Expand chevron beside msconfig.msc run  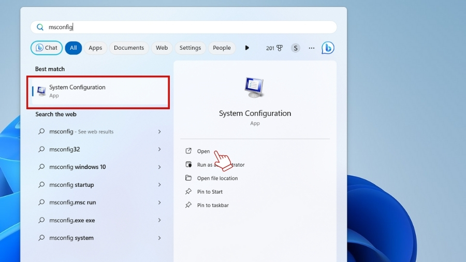coord(159,202)
